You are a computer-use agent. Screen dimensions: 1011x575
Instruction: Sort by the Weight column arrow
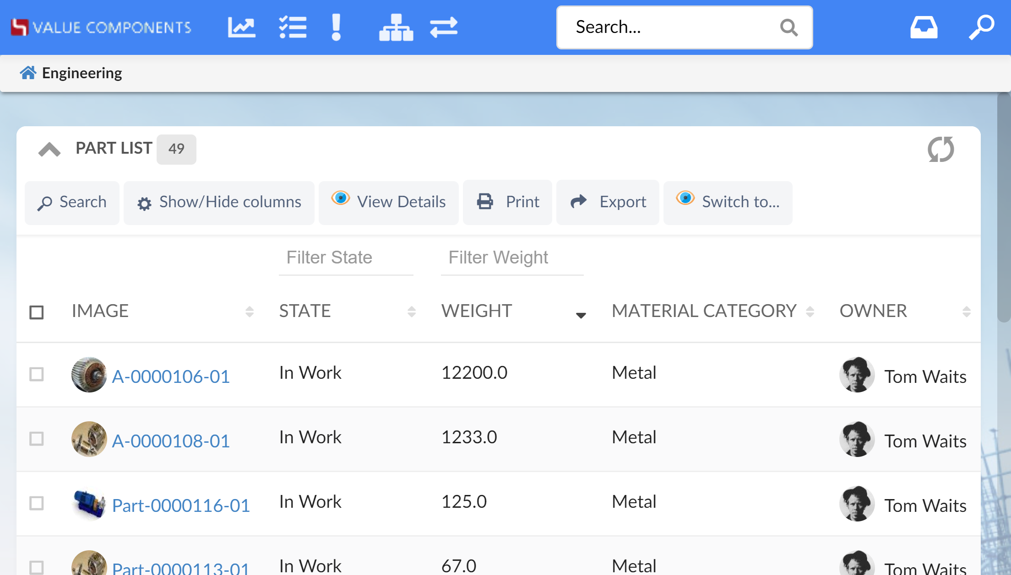(x=581, y=315)
